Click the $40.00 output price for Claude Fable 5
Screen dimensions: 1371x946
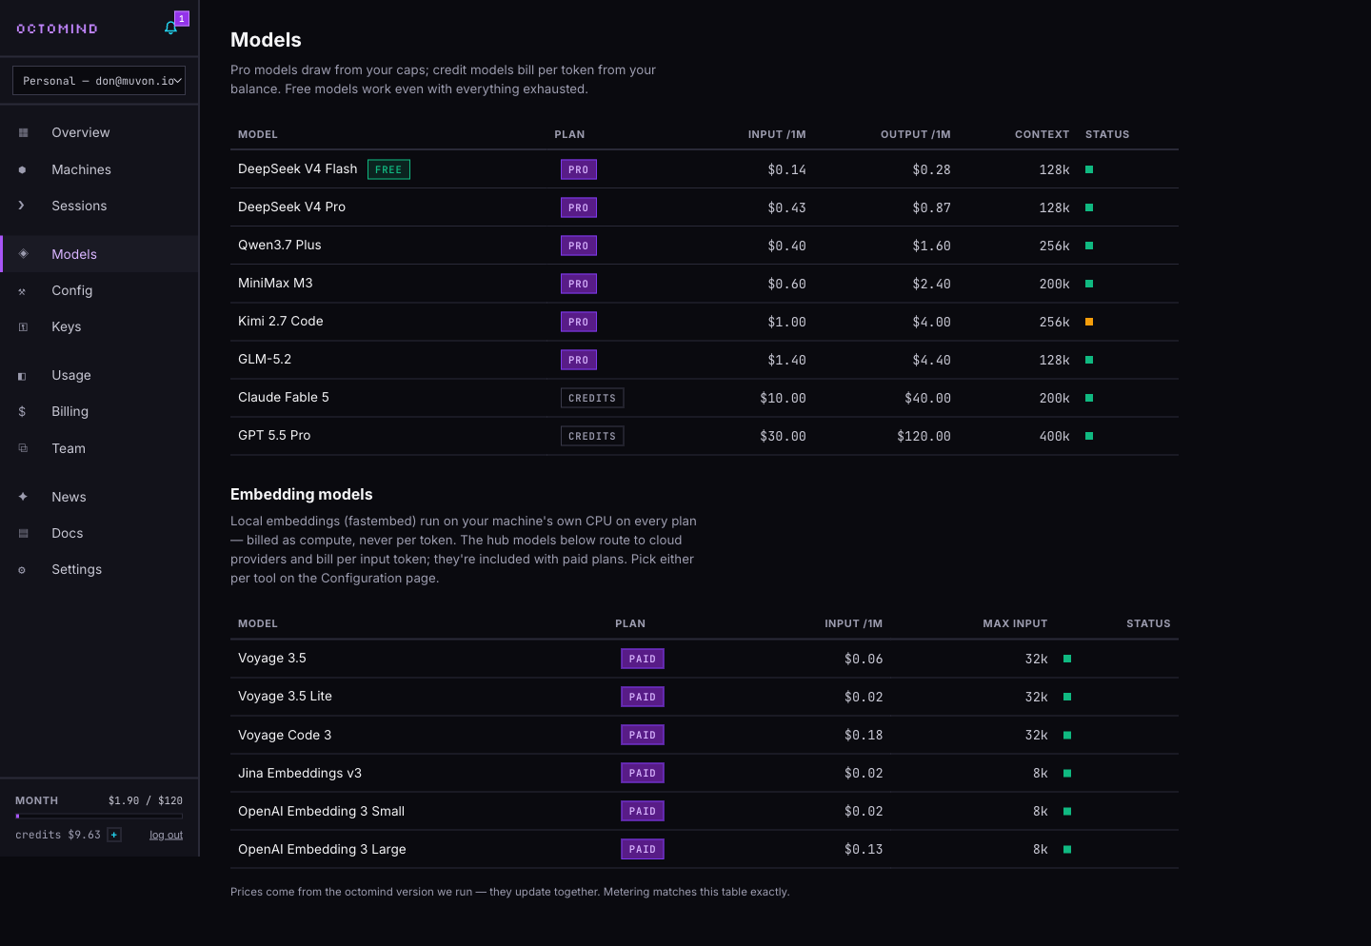point(927,398)
